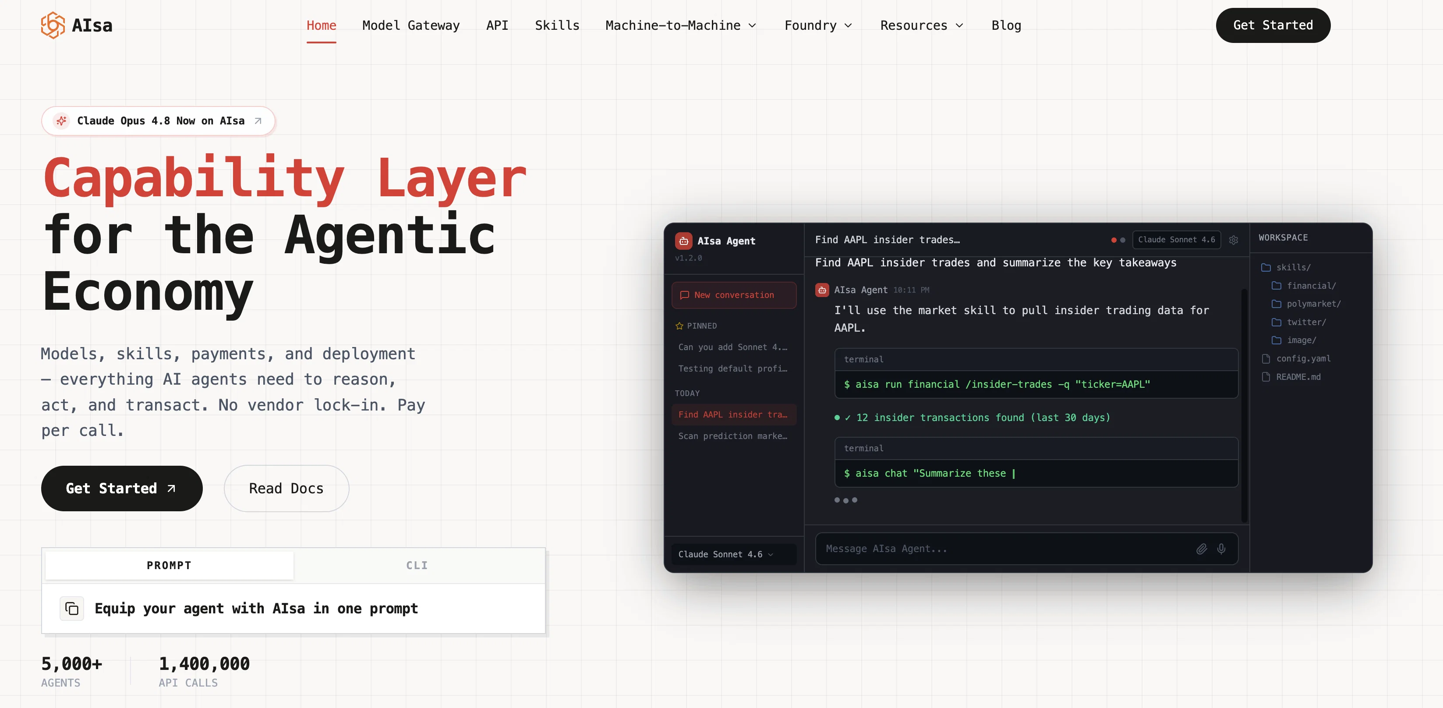Click the v1.2.0 version label

(689, 258)
